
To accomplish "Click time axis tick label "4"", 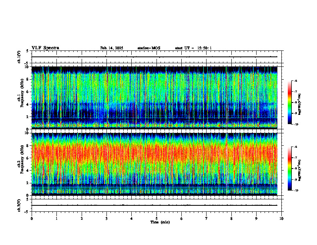I will pos(132,219).
